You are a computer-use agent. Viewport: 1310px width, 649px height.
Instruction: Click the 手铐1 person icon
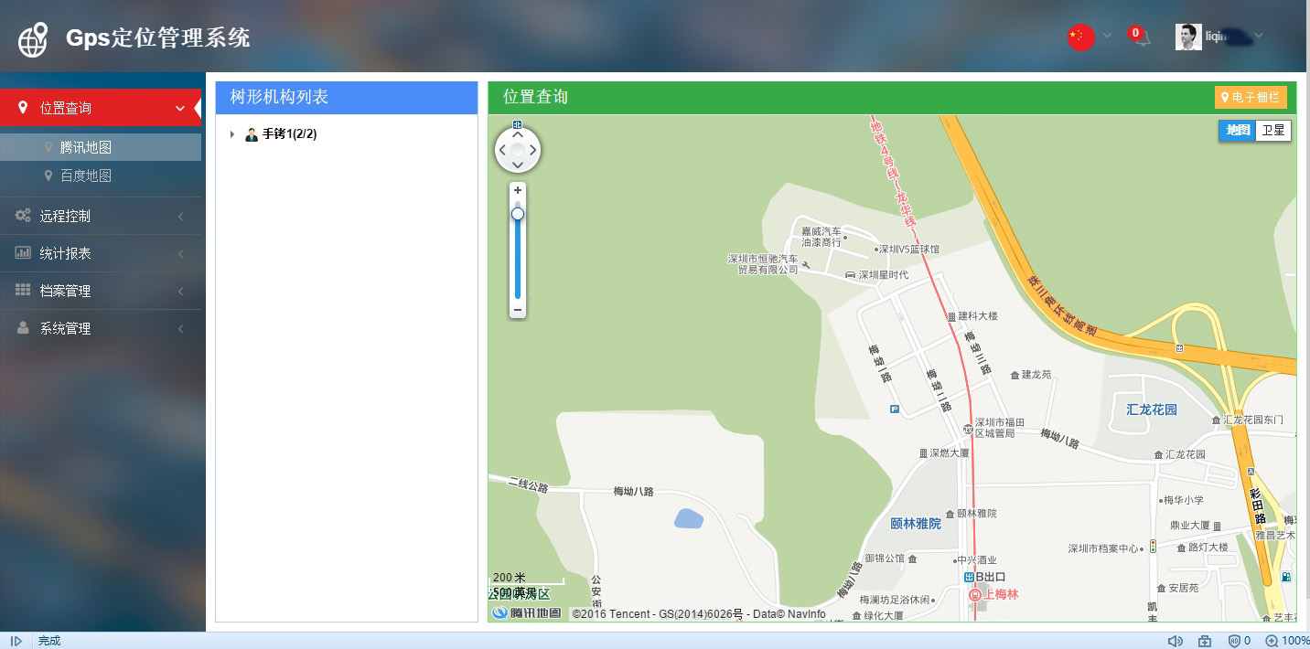click(x=252, y=134)
